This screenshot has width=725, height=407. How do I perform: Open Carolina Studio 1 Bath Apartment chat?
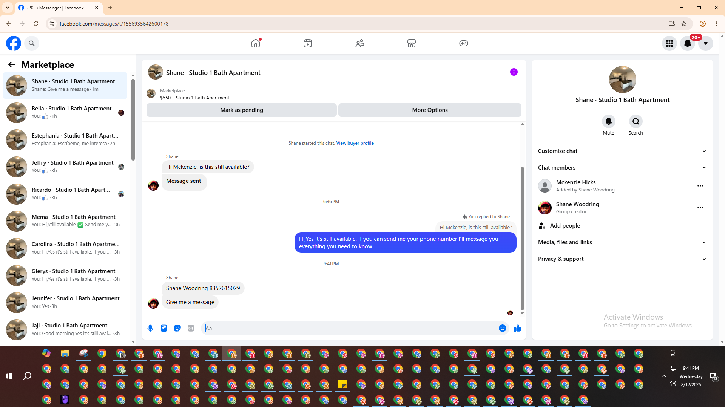pyautogui.click(x=65, y=248)
